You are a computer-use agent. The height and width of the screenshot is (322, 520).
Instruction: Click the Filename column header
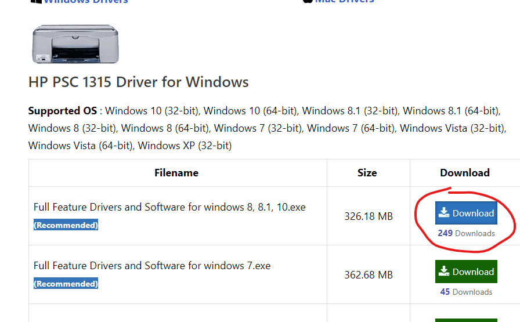pyautogui.click(x=176, y=173)
